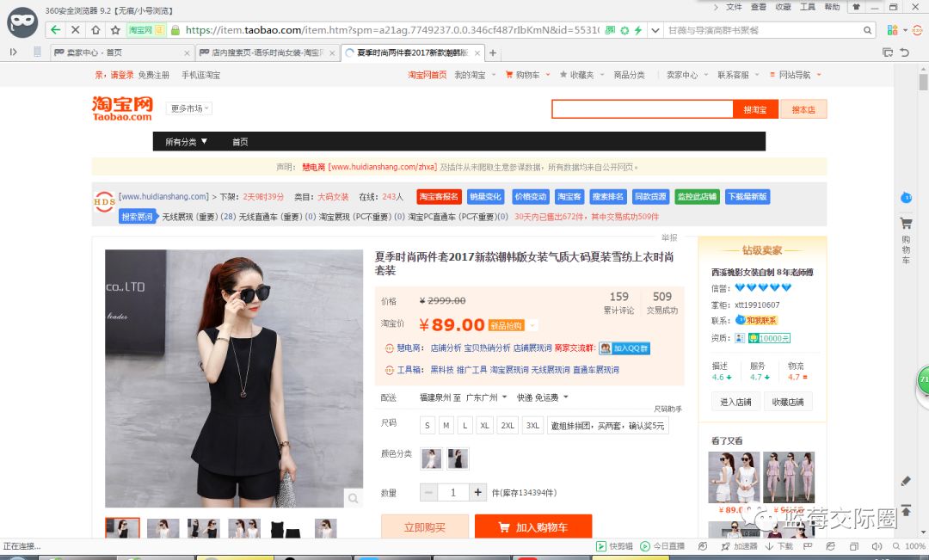Open the 查看 menu

tap(759, 7)
